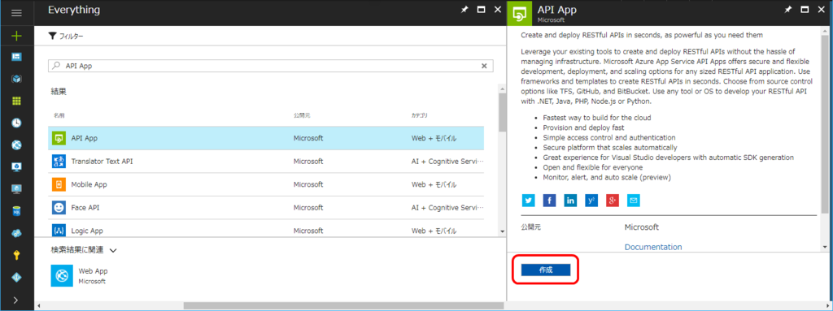833x311 pixels.
Task: Click the Logic App icon
Action: [x=59, y=231]
